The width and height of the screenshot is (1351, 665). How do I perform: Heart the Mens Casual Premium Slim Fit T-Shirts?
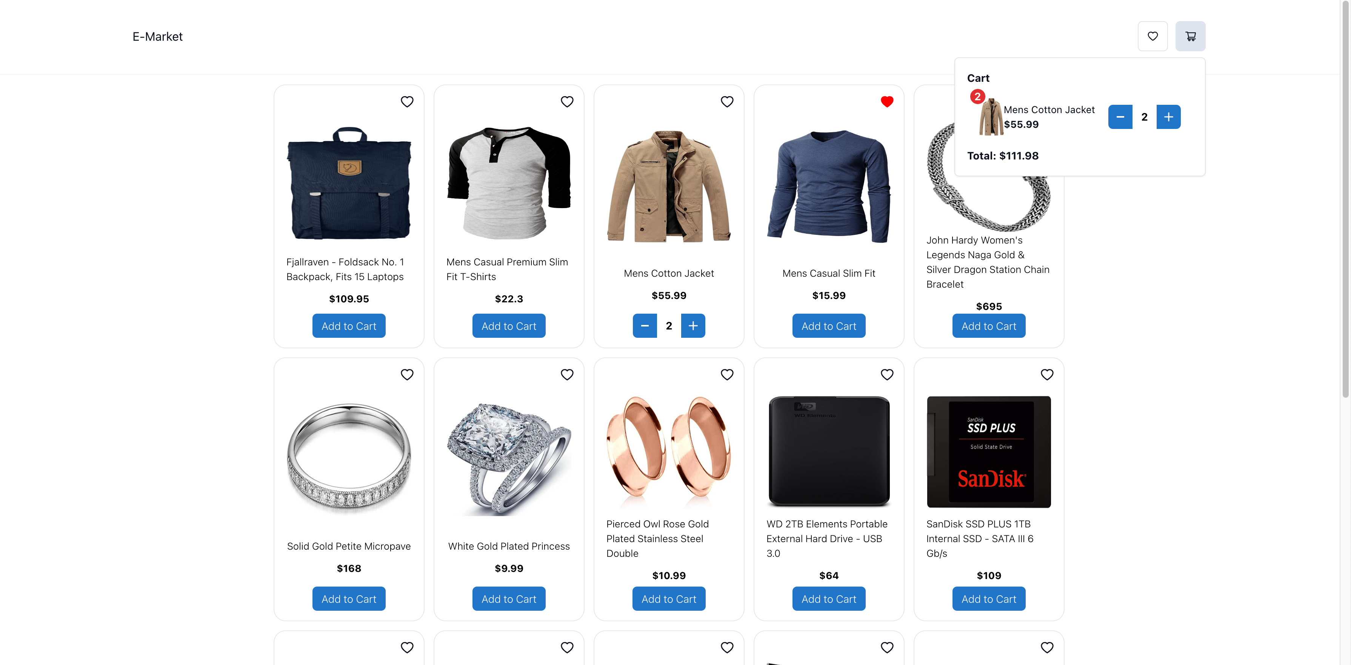(x=567, y=102)
